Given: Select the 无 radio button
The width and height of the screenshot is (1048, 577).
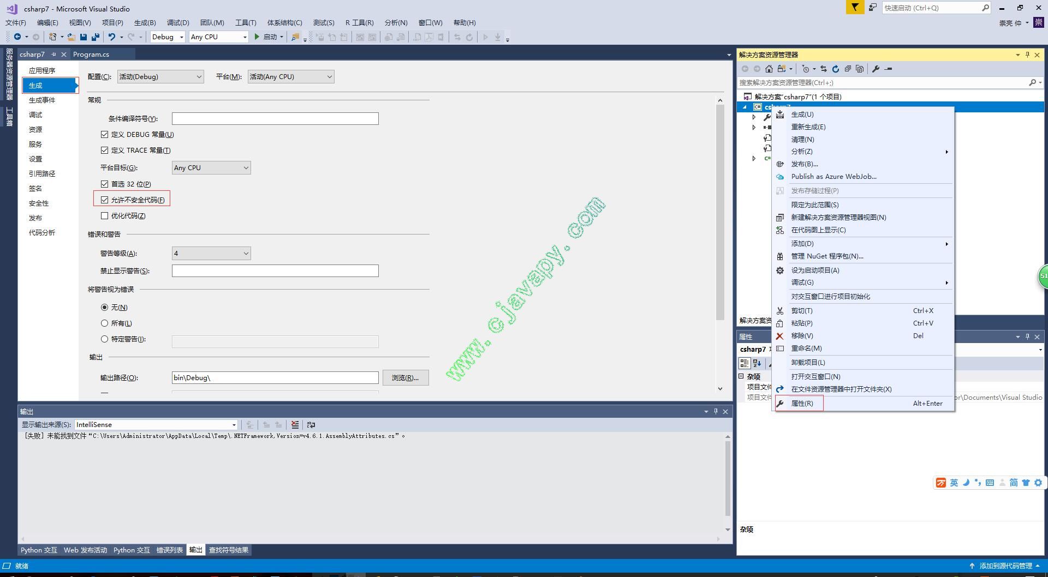Looking at the screenshot, I should click(104, 307).
